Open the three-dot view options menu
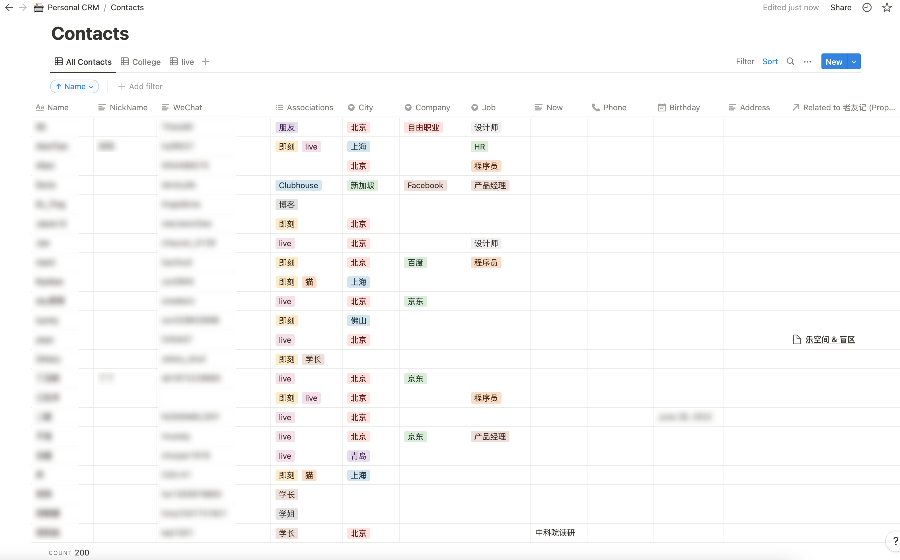The height and width of the screenshot is (560, 900). tap(807, 62)
